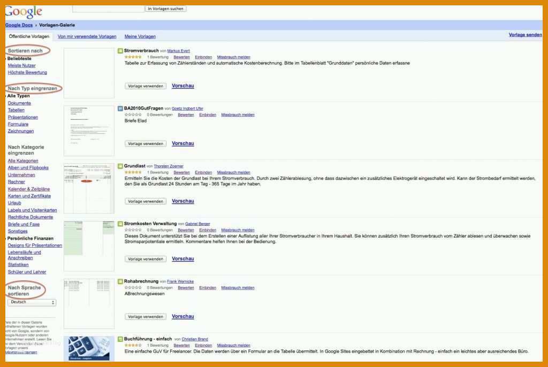
Task: Filter by type Tabellen
Action: (x=16, y=110)
